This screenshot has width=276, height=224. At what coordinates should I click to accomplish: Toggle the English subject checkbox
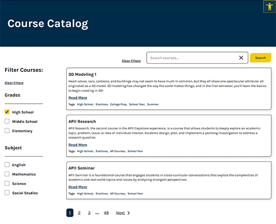point(7,165)
